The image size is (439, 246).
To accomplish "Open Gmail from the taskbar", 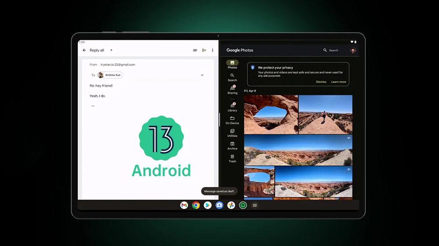I will click(x=184, y=206).
